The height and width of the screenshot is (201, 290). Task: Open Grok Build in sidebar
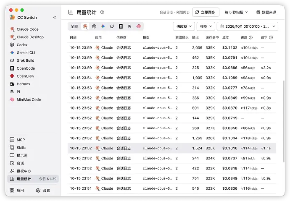(x=22, y=60)
